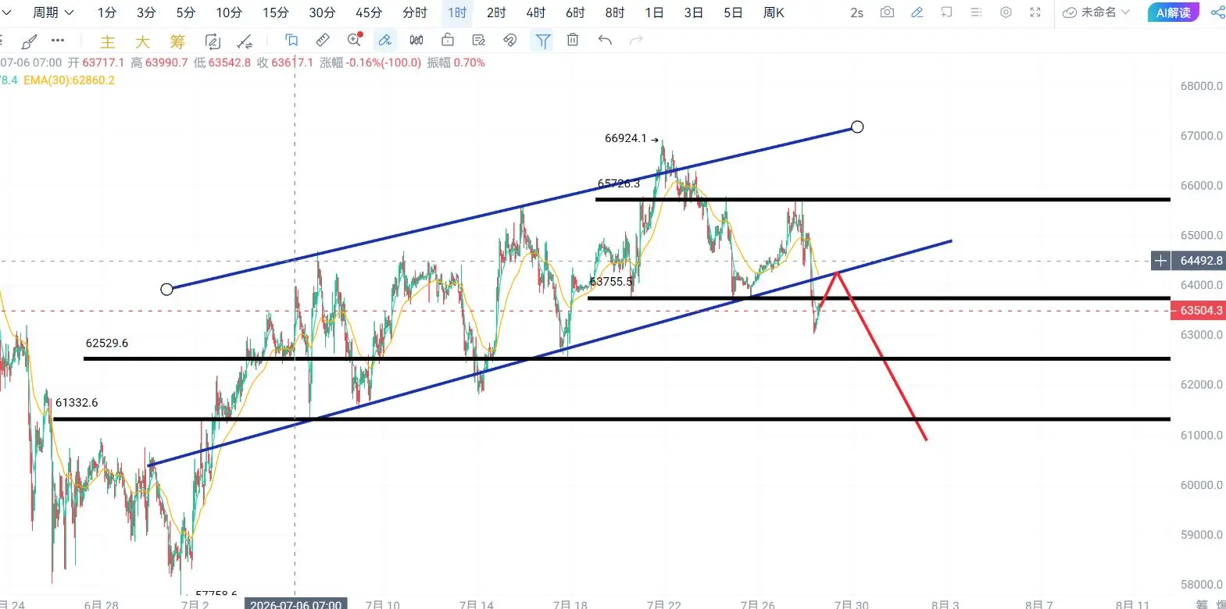Take a chart snapshot with camera icon
Image resolution: width=1226 pixels, height=609 pixels.
[887, 12]
